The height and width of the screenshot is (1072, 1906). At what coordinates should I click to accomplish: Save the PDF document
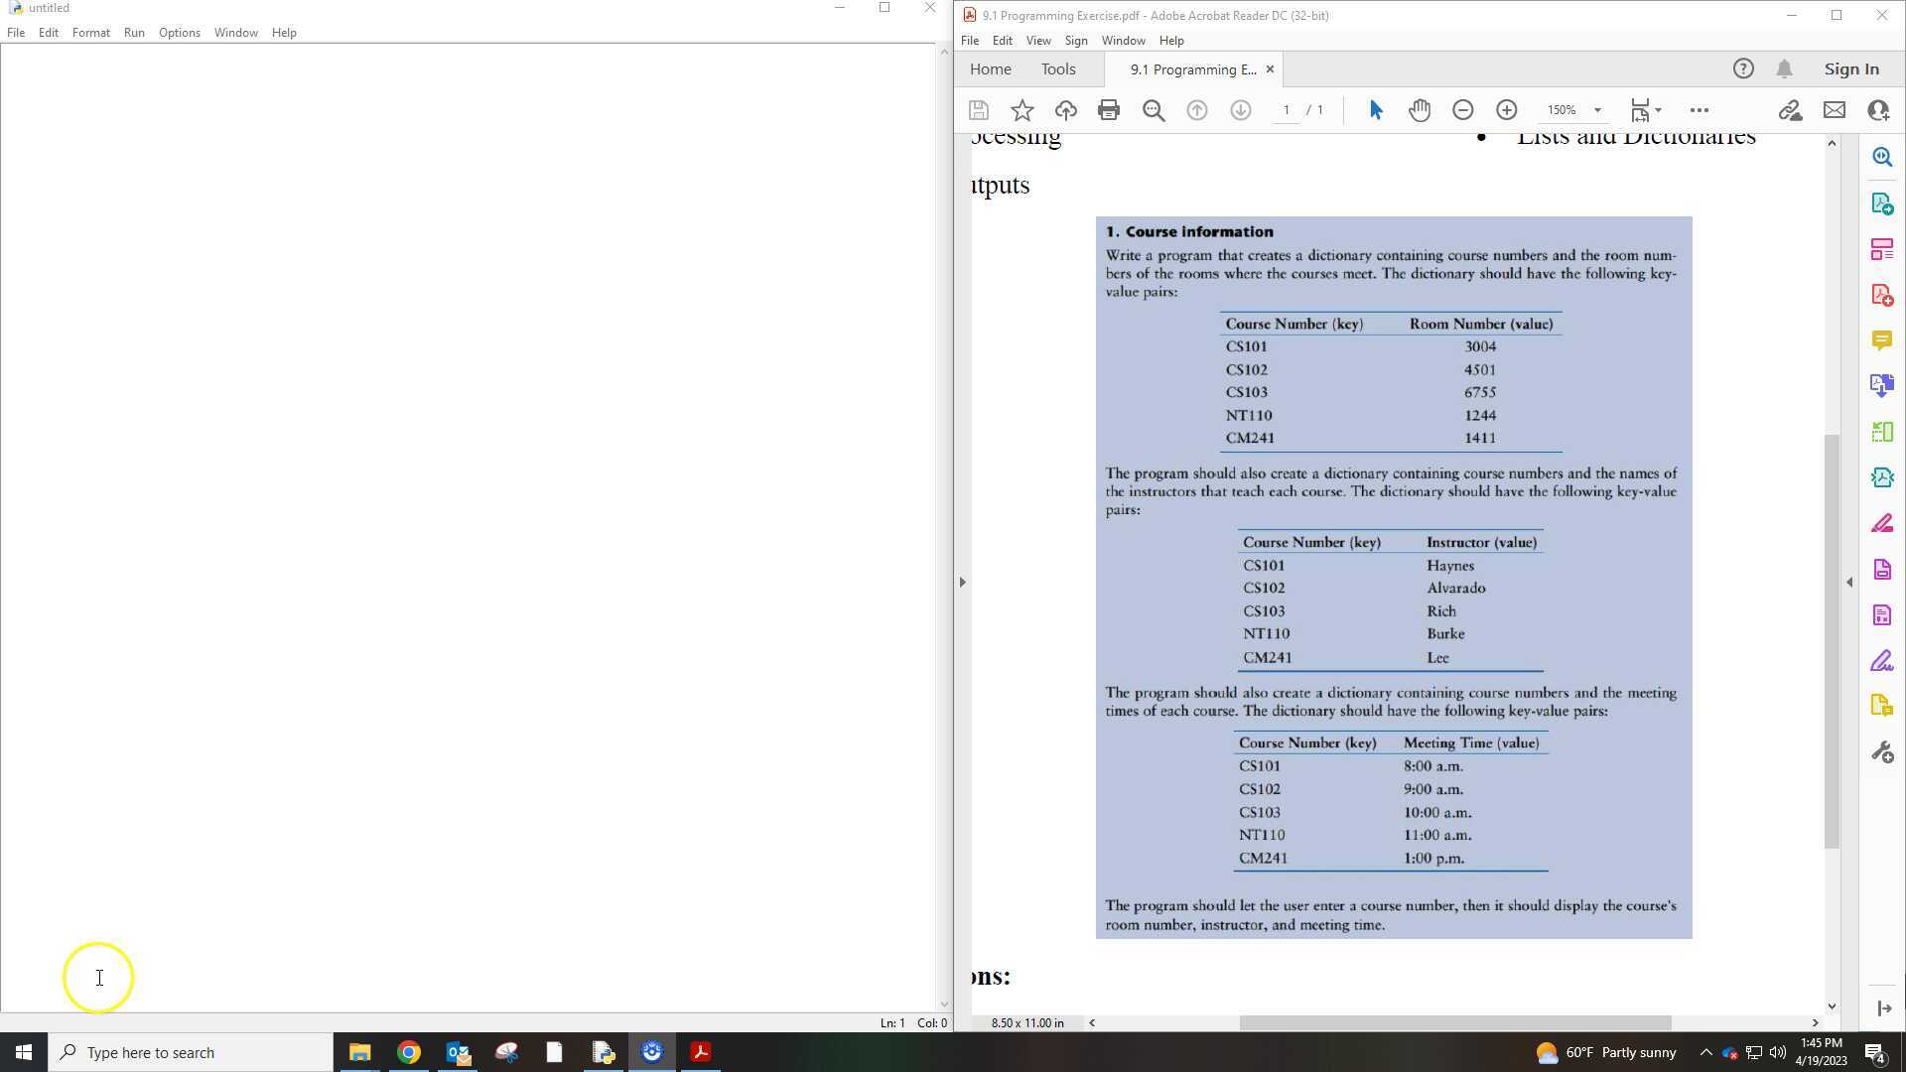click(x=979, y=110)
